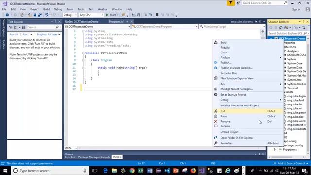Select System.Data reference in Solution Explorer
The width and height of the screenshot is (311, 175).
click(x=294, y=68)
